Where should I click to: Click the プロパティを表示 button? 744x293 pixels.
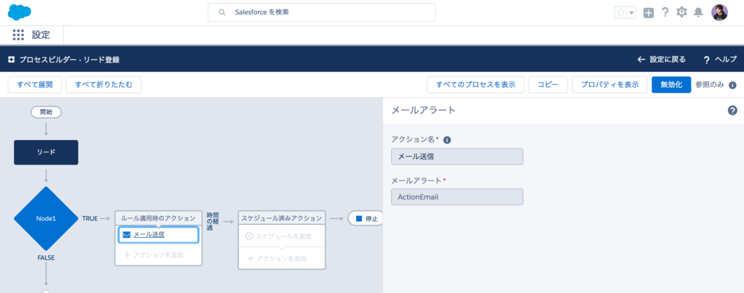[610, 85]
